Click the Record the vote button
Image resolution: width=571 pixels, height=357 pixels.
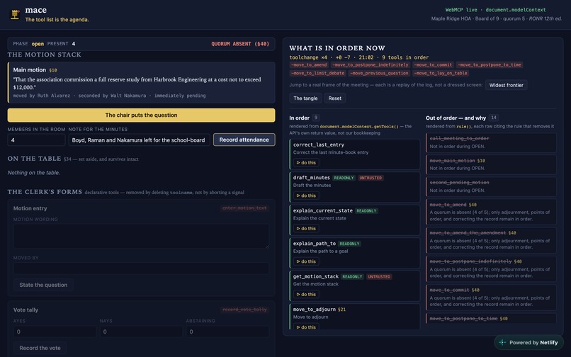click(40, 348)
